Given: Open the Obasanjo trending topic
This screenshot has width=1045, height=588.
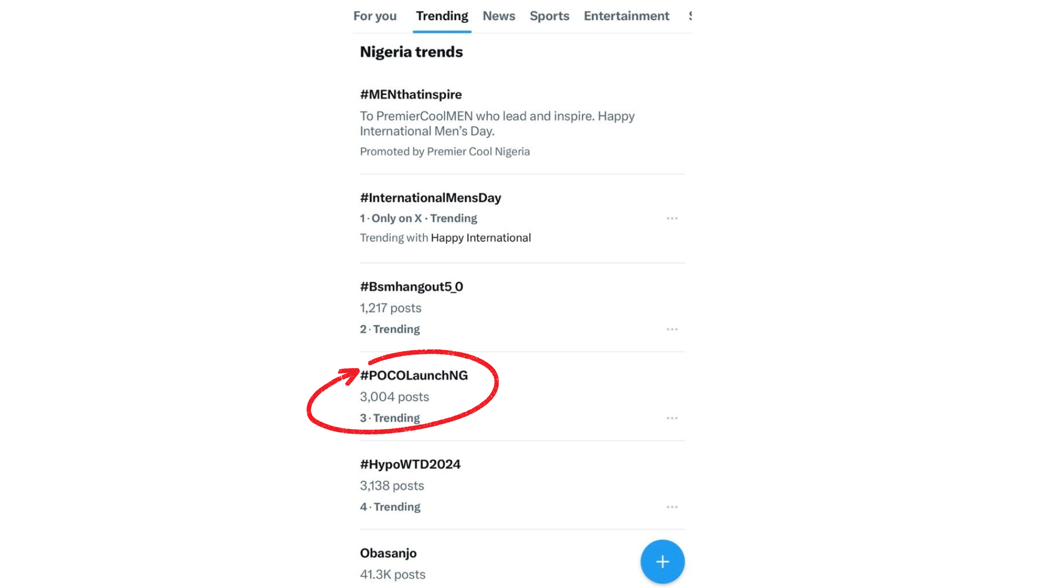Looking at the screenshot, I should (388, 553).
